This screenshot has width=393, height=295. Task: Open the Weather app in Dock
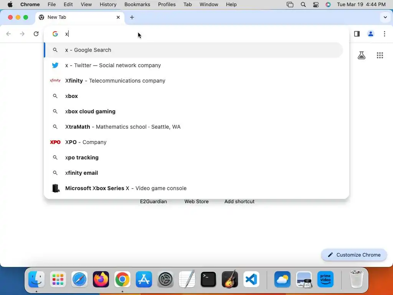pos(282,279)
